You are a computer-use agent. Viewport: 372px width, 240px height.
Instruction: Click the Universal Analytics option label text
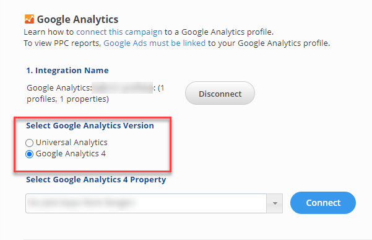coord(71,143)
